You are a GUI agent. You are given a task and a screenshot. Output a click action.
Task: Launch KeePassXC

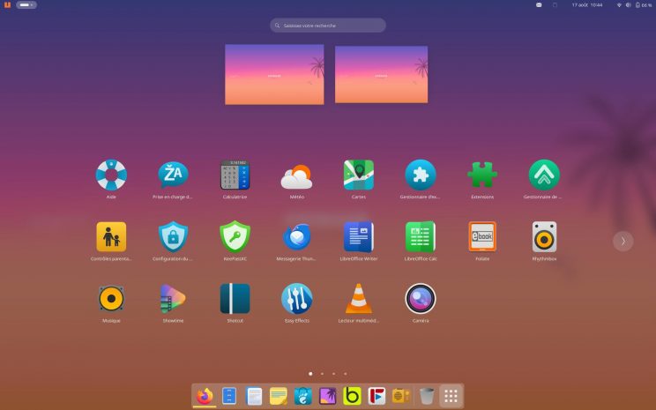pos(235,237)
